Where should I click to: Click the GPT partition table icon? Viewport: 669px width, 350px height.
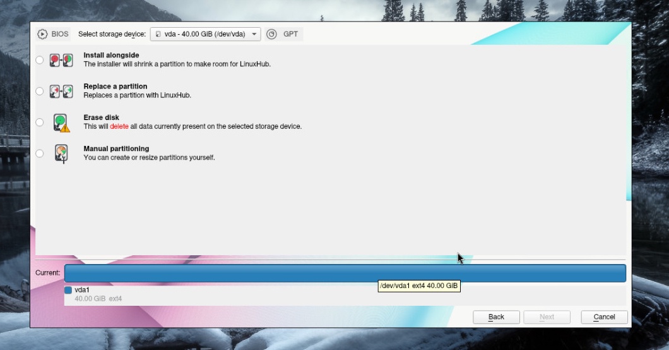click(x=271, y=34)
